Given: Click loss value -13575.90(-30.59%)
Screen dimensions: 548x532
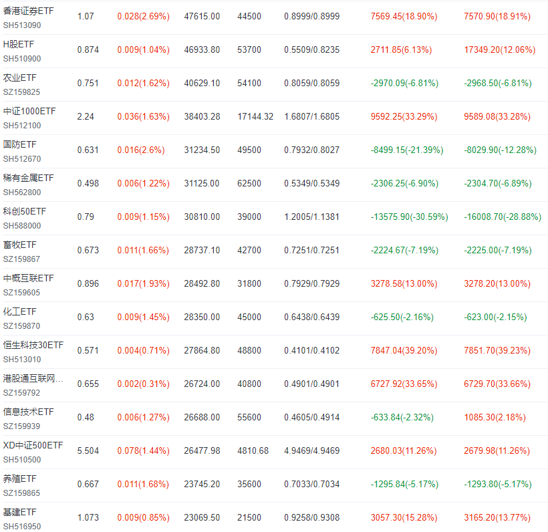Looking at the screenshot, I should 409,217.
